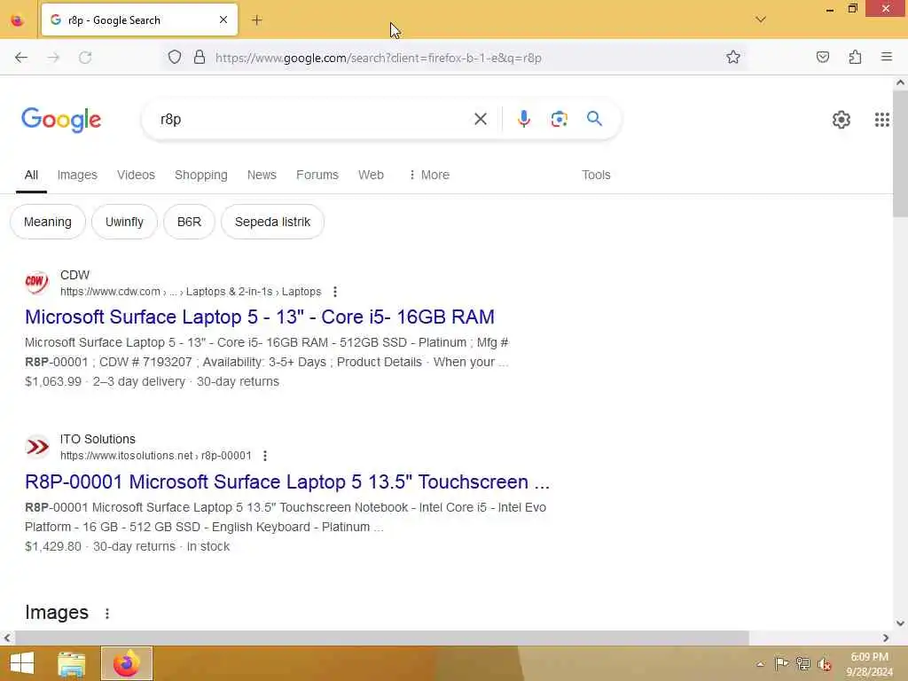
Task: Open Google apps grid
Action: pyautogui.click(x=881, y=120)
